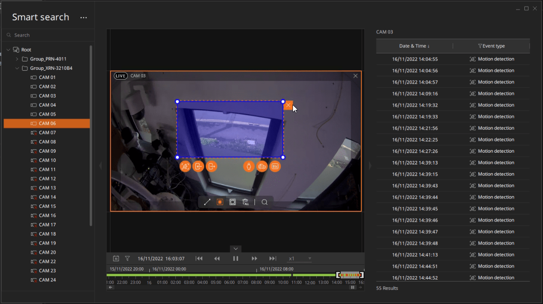Select the Motion detection event icon
The image size is (543, 304).
click(186, 166)
